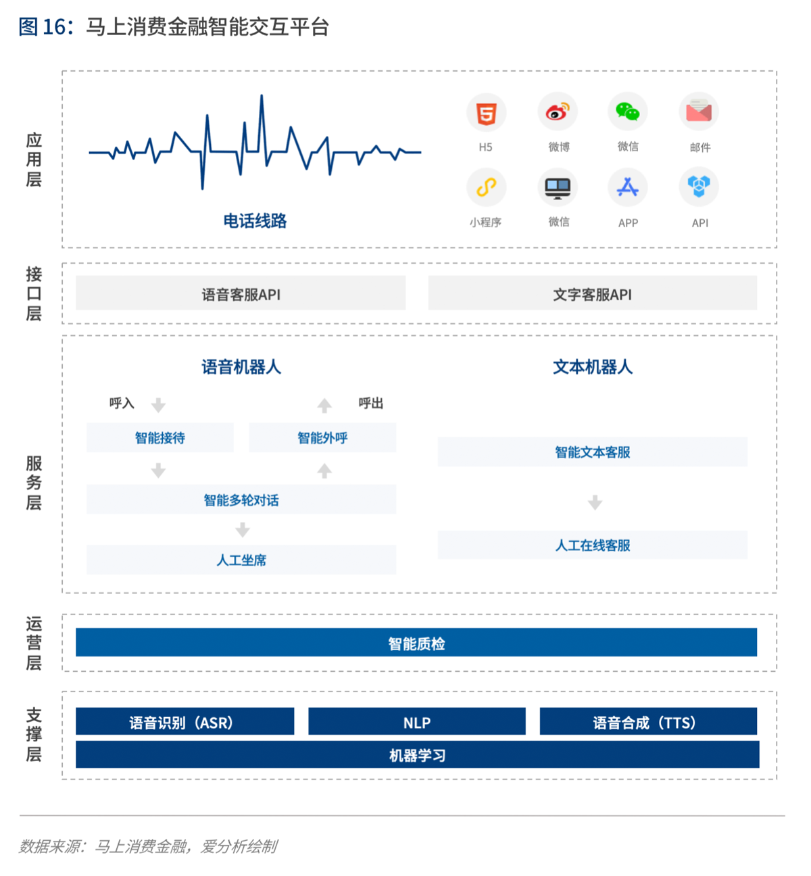
Task: Click the 应用层 layer label
Action: 34,160
